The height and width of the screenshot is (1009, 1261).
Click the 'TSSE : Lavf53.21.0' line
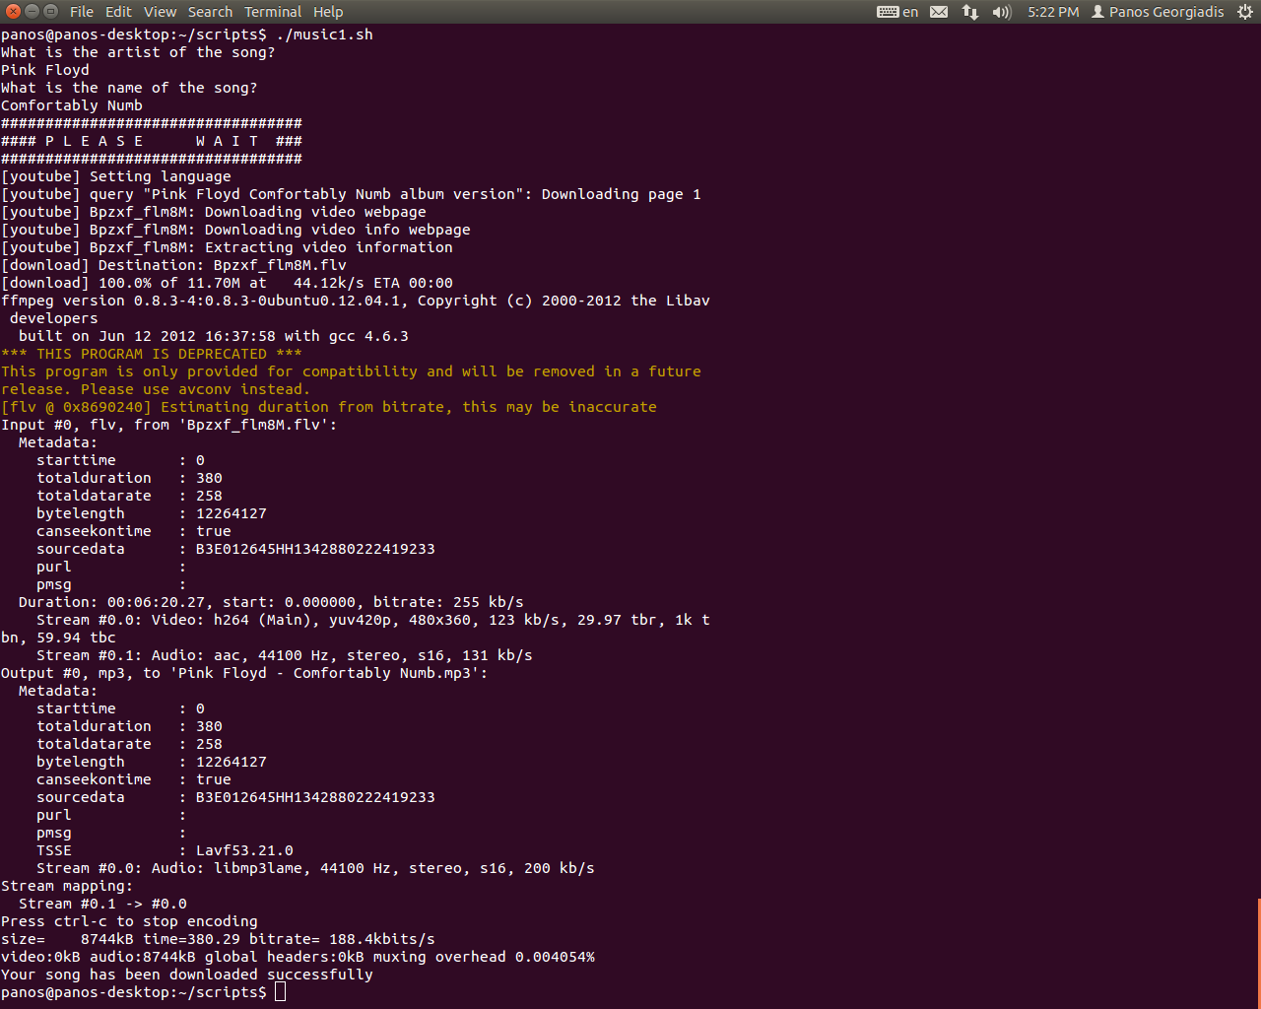tap(165, 850)
